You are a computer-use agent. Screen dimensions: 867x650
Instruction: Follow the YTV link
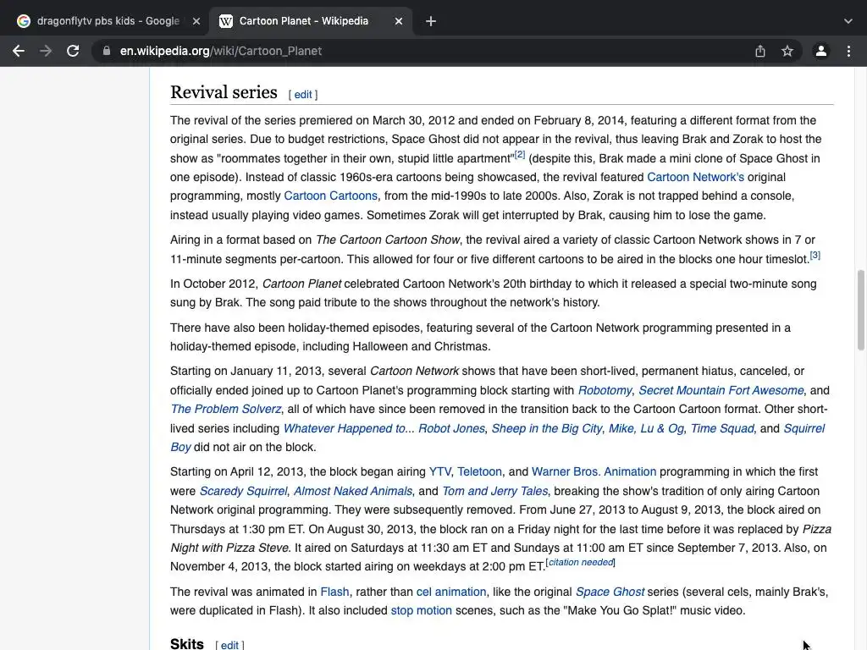(x=439, y=471)
